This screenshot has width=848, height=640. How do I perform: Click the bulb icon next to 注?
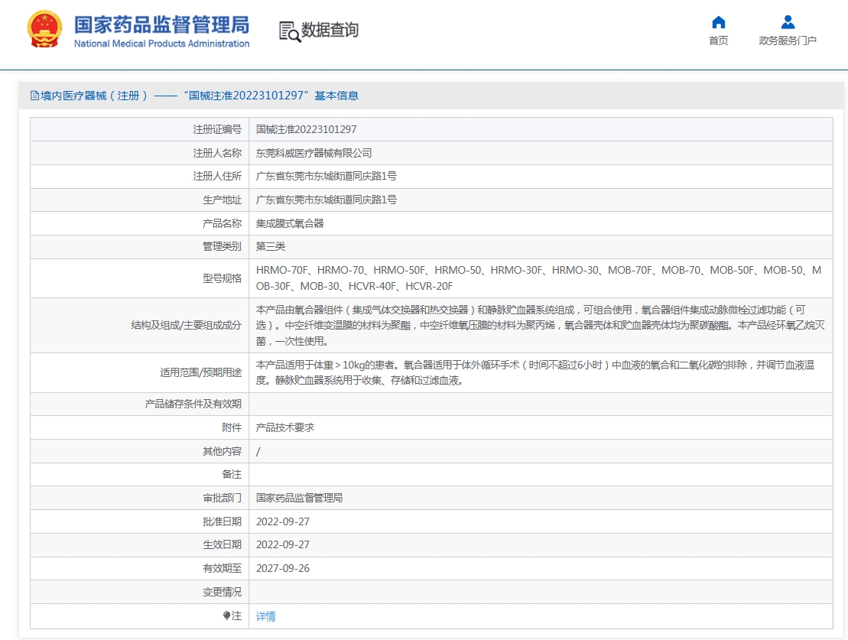pyautogui.click(x=226, y=616)
